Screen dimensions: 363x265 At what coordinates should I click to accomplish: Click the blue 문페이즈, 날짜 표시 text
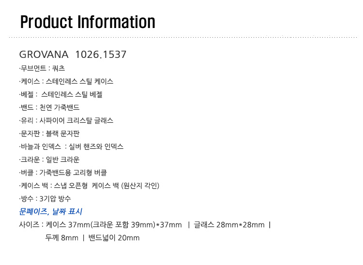coord(50,212)
